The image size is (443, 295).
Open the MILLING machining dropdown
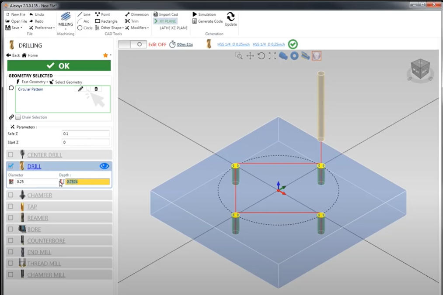pyautogui.click(x=66, y=21)
